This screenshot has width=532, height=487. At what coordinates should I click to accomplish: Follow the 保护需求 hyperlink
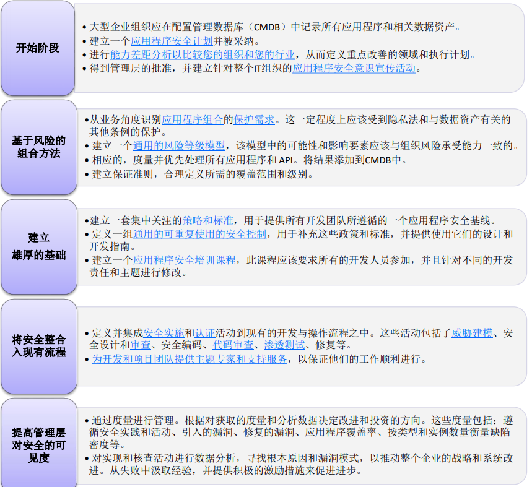click(254, 119)
